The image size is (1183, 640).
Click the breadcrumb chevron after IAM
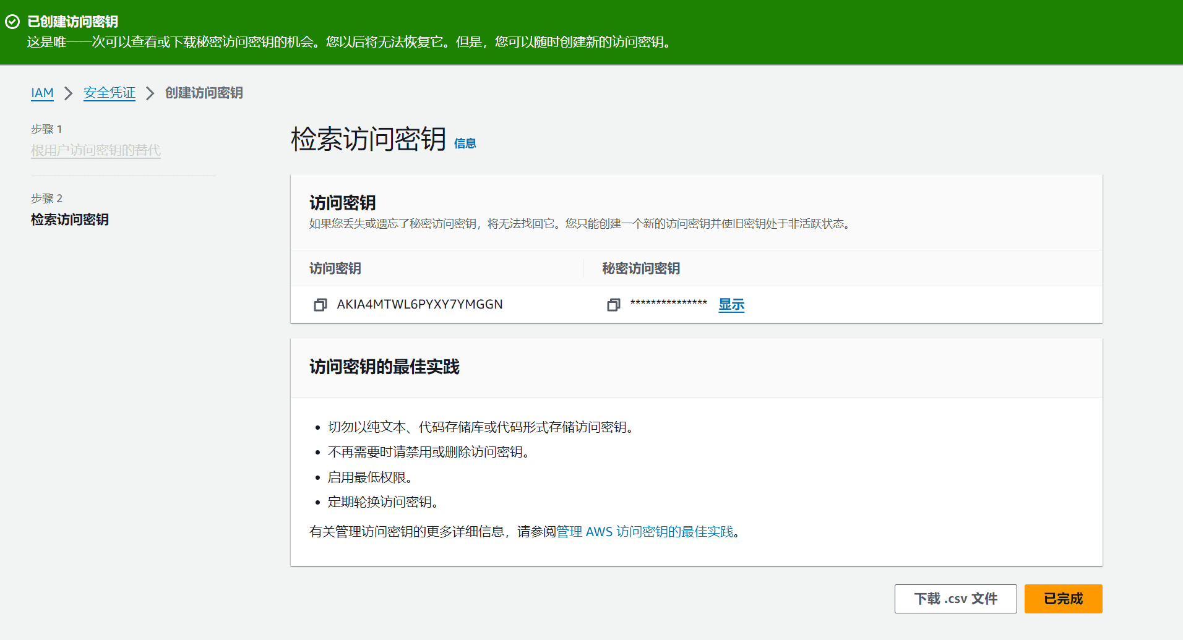pos(67,93)
